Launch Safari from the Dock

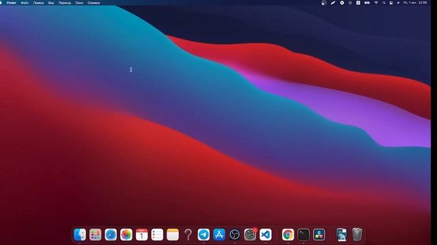pyautogui.click(x=111, y=235)
